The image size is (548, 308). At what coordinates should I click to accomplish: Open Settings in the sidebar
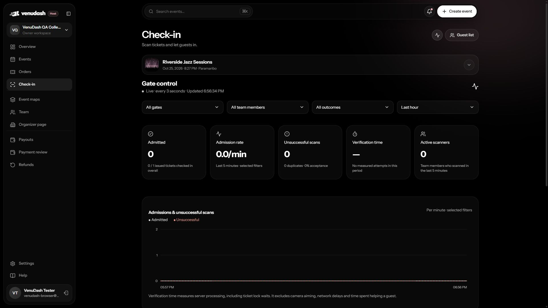point(39,264)
